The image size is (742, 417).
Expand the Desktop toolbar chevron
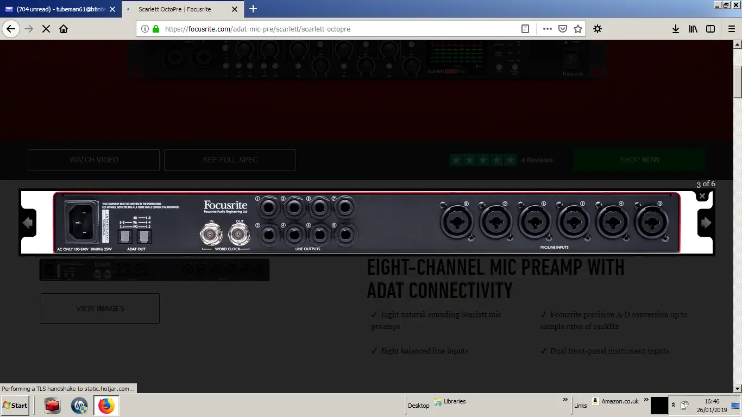click(565, 400)
